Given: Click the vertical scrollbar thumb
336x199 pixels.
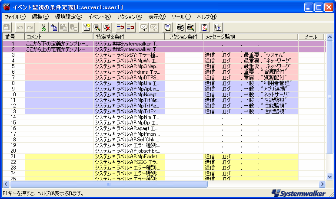Looking at the screenshot, I should pyautogui.click(x=329, y=97).
